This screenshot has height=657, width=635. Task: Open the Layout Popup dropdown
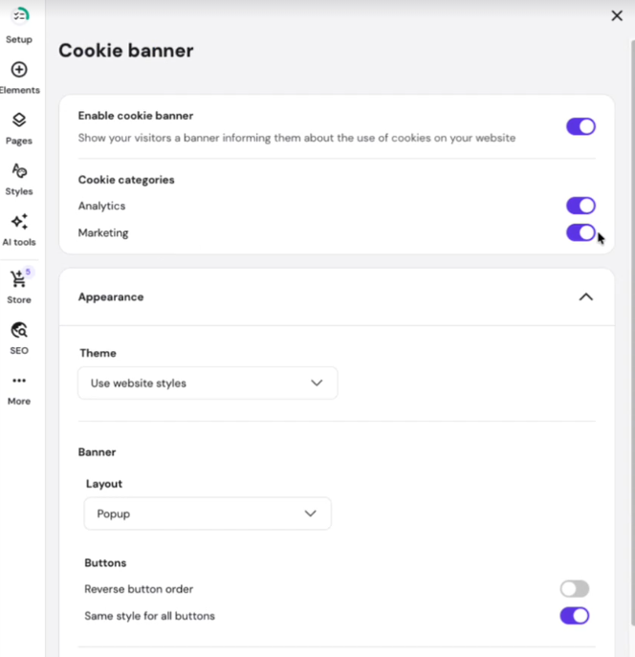[x=208, y=514]
